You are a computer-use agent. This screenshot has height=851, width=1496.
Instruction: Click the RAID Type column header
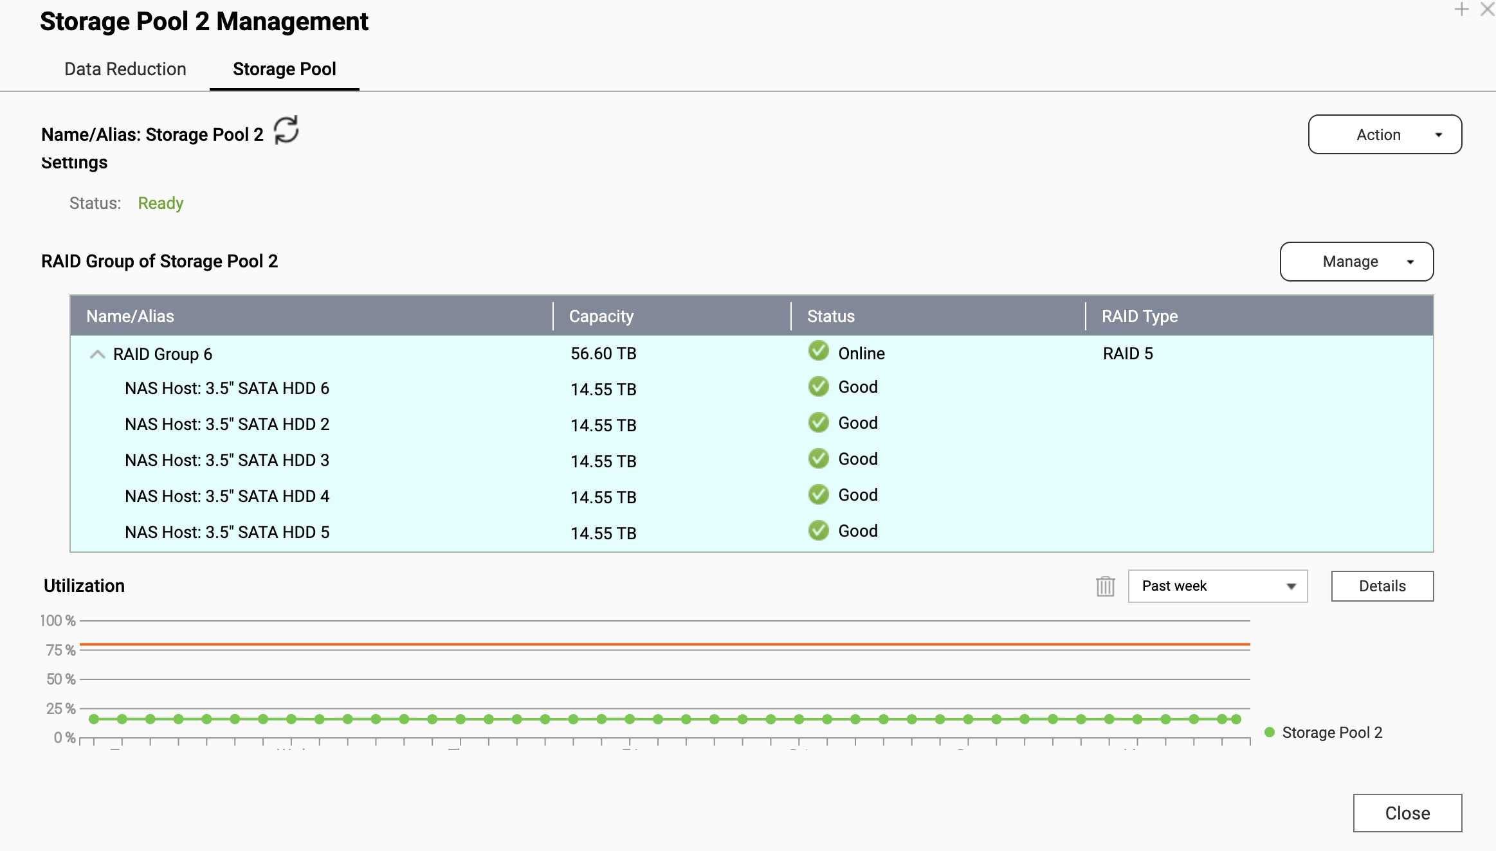coord(1140,316)
